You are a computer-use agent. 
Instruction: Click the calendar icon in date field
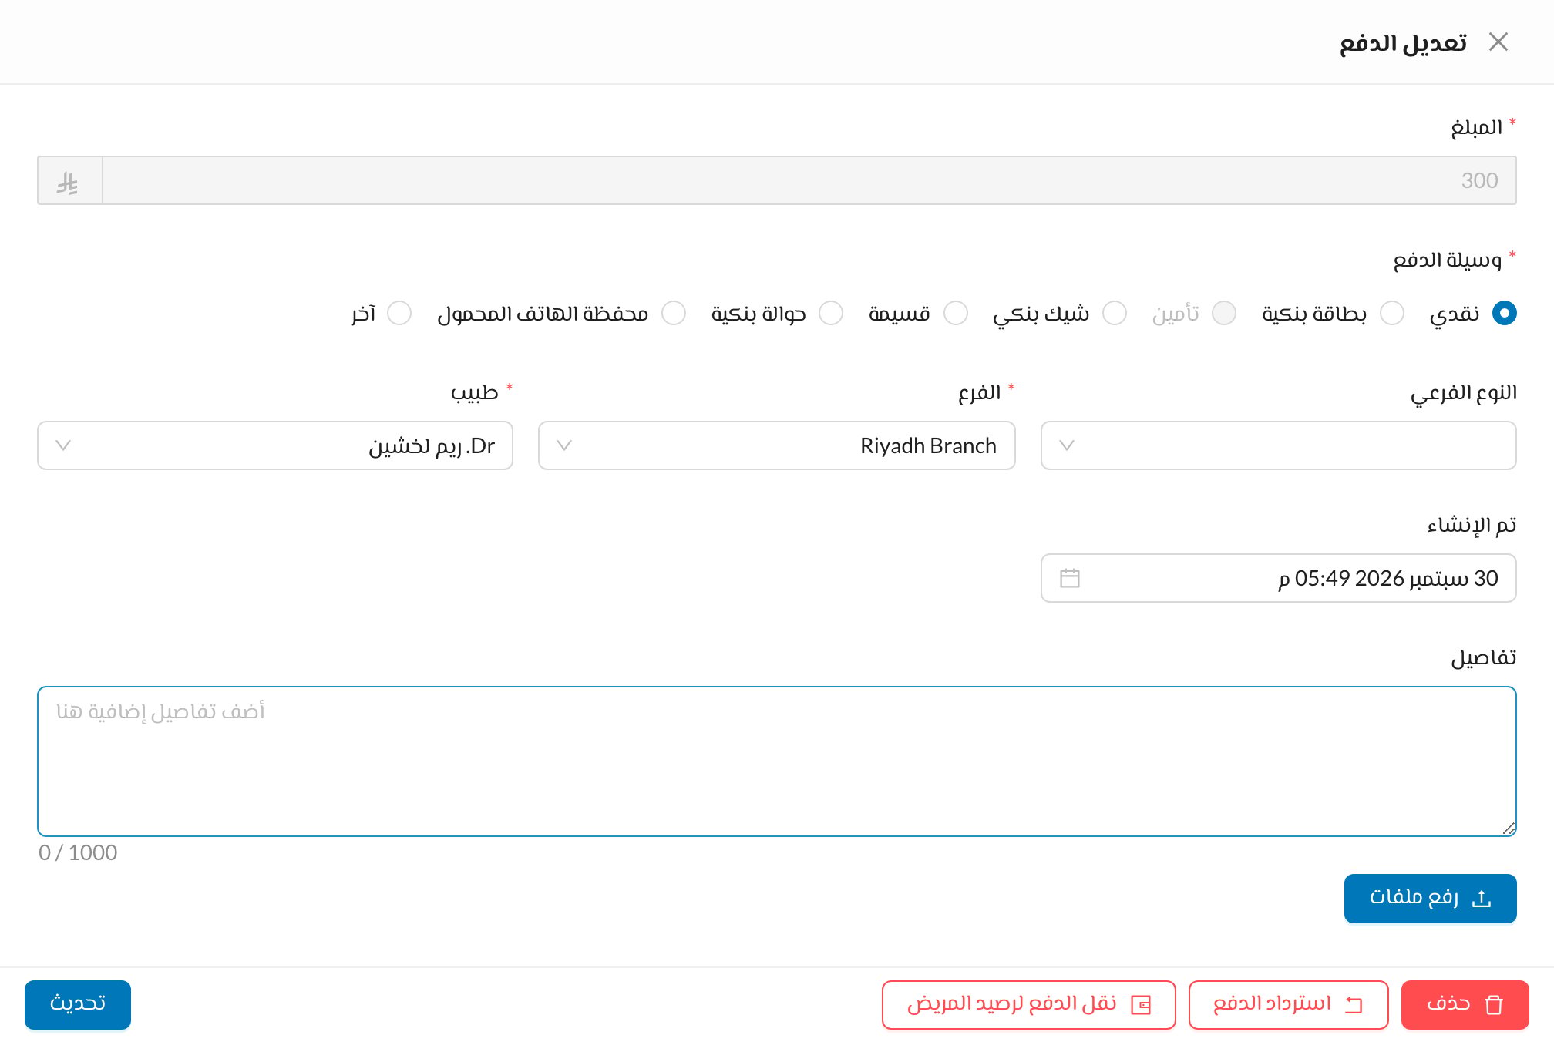pos(1069,578)
